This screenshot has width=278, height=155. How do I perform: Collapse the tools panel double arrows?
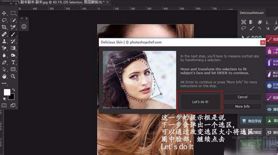tap(11, 3)
